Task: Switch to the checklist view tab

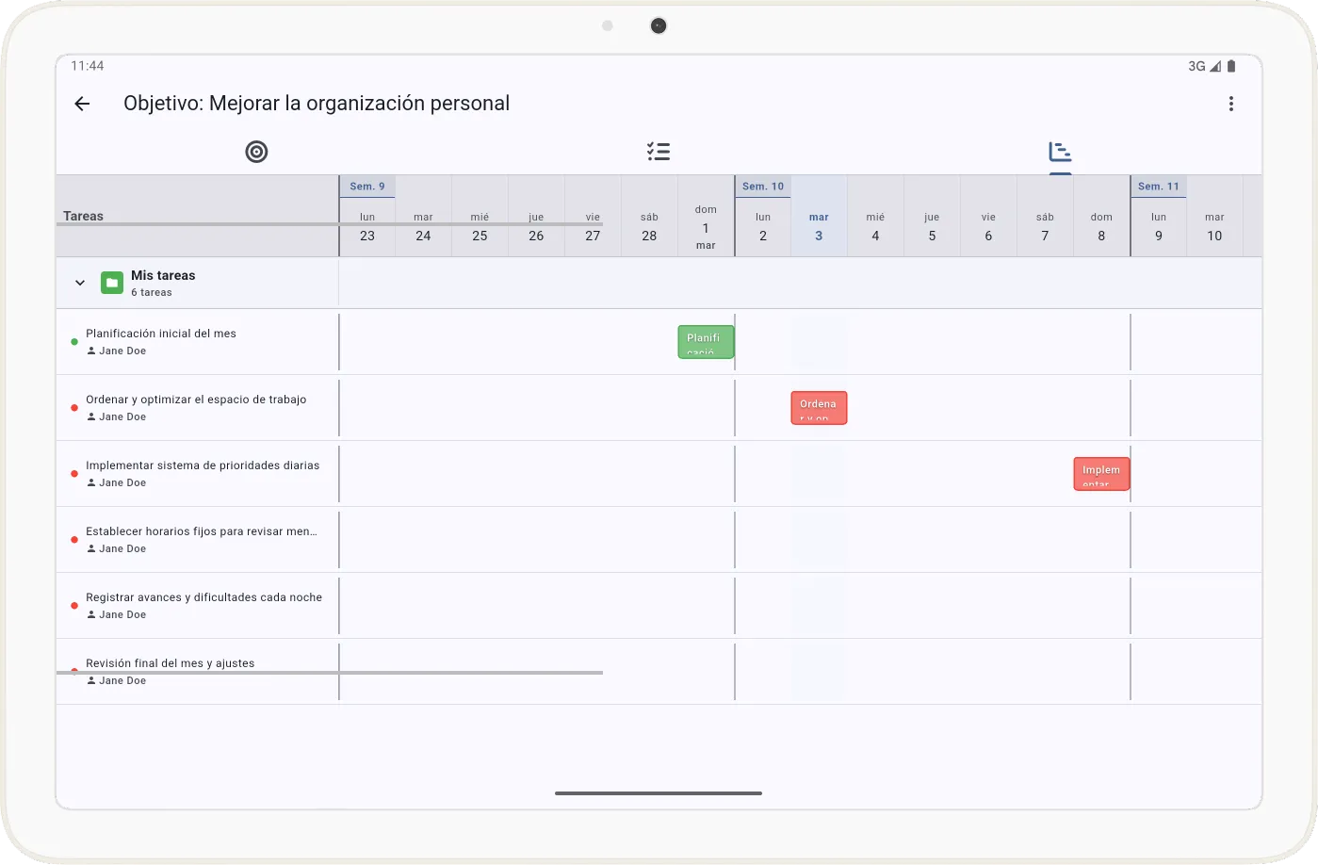Action: (x=658, y=151)
